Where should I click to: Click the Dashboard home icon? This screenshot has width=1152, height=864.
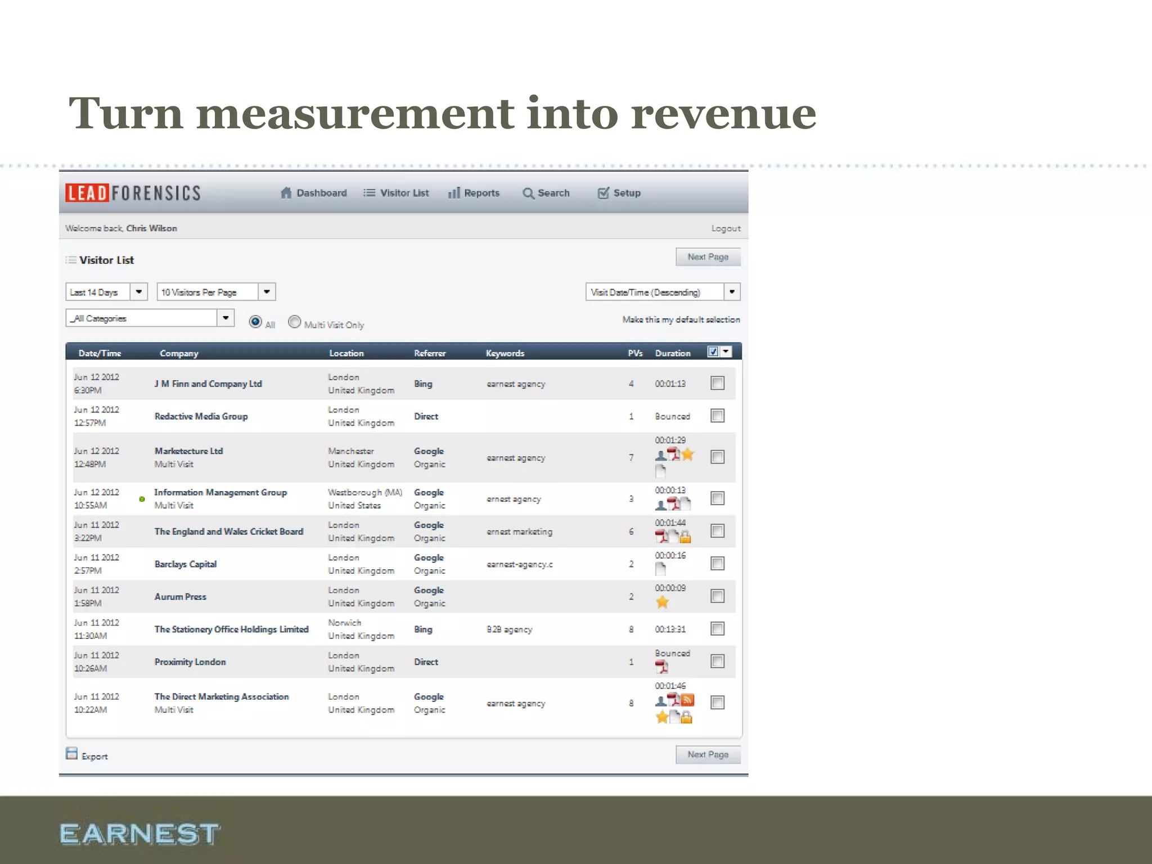tap(286, 193)
